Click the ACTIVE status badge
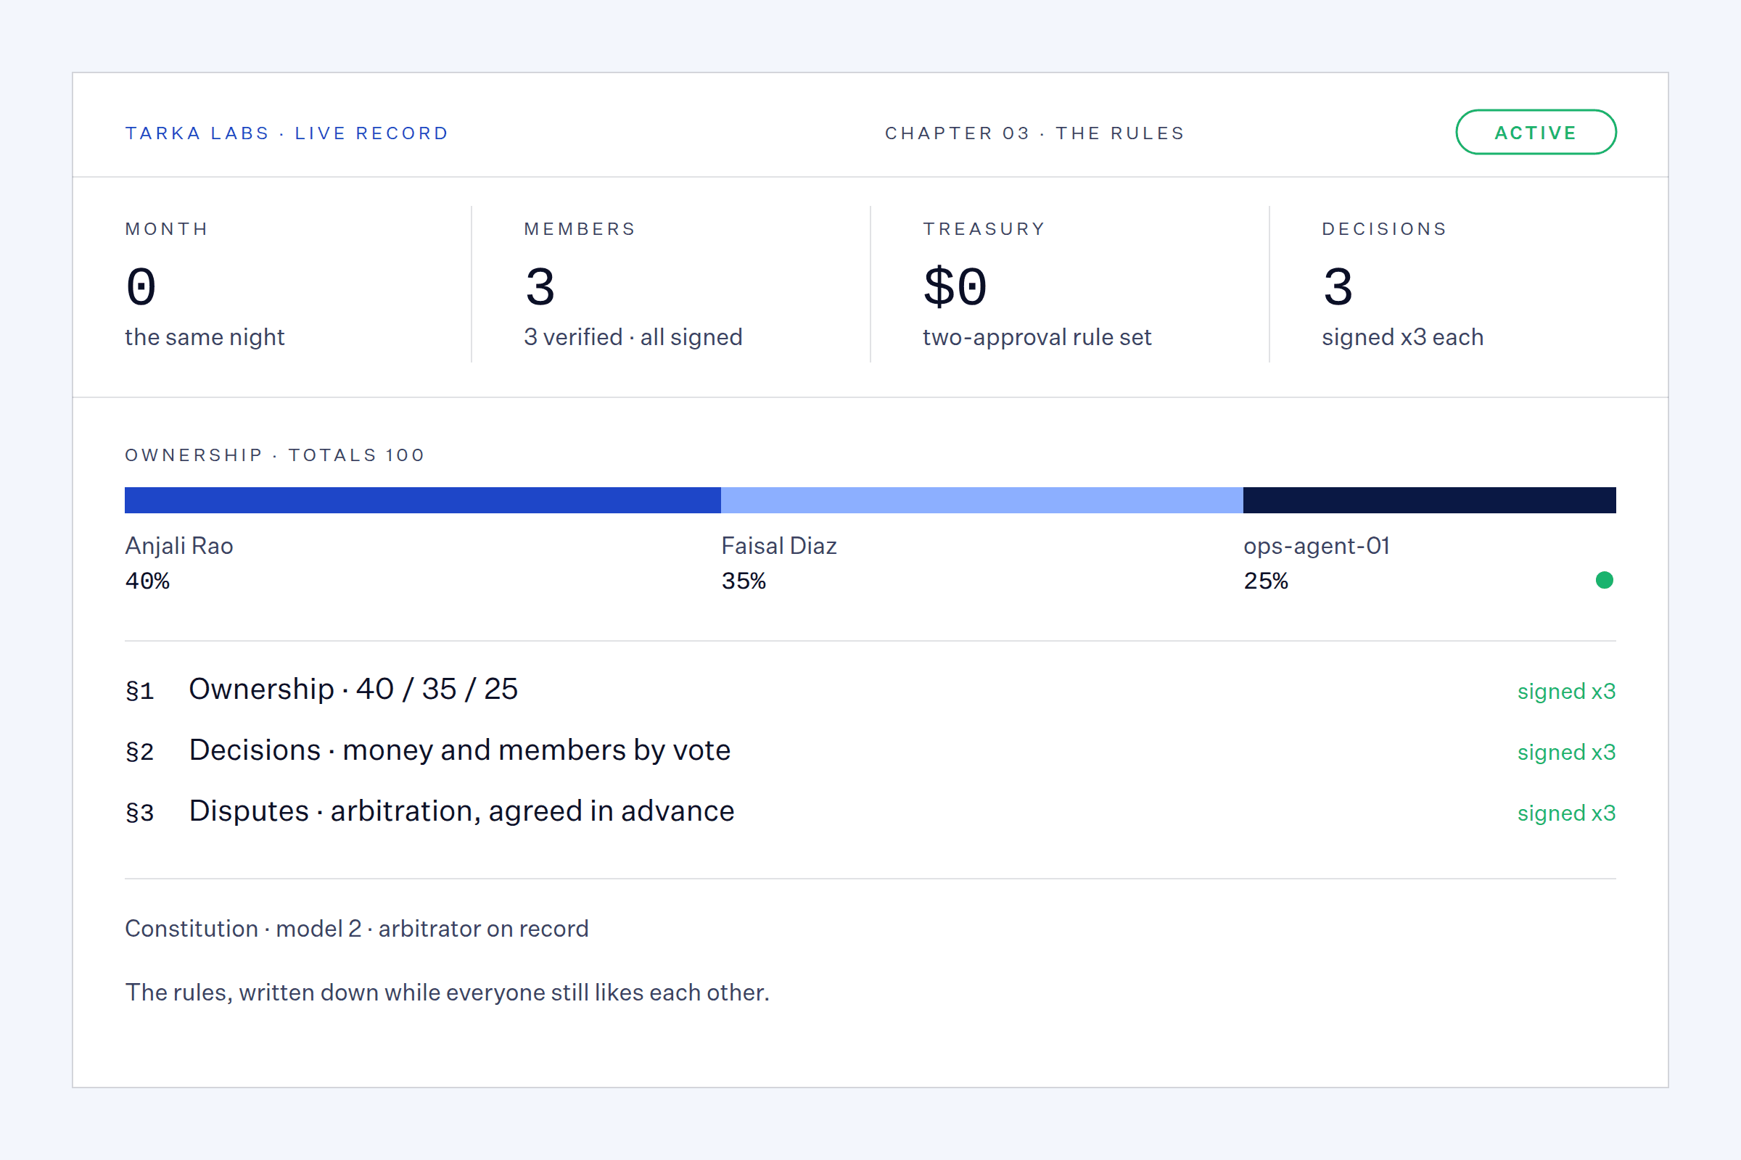This screenshot has width=1741, height=1160. coord(1536,133)
